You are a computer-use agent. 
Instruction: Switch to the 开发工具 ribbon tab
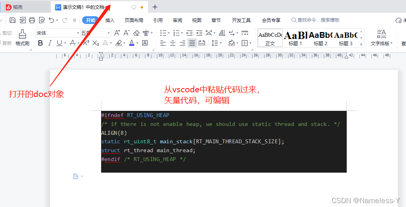[x=241, y=20]
